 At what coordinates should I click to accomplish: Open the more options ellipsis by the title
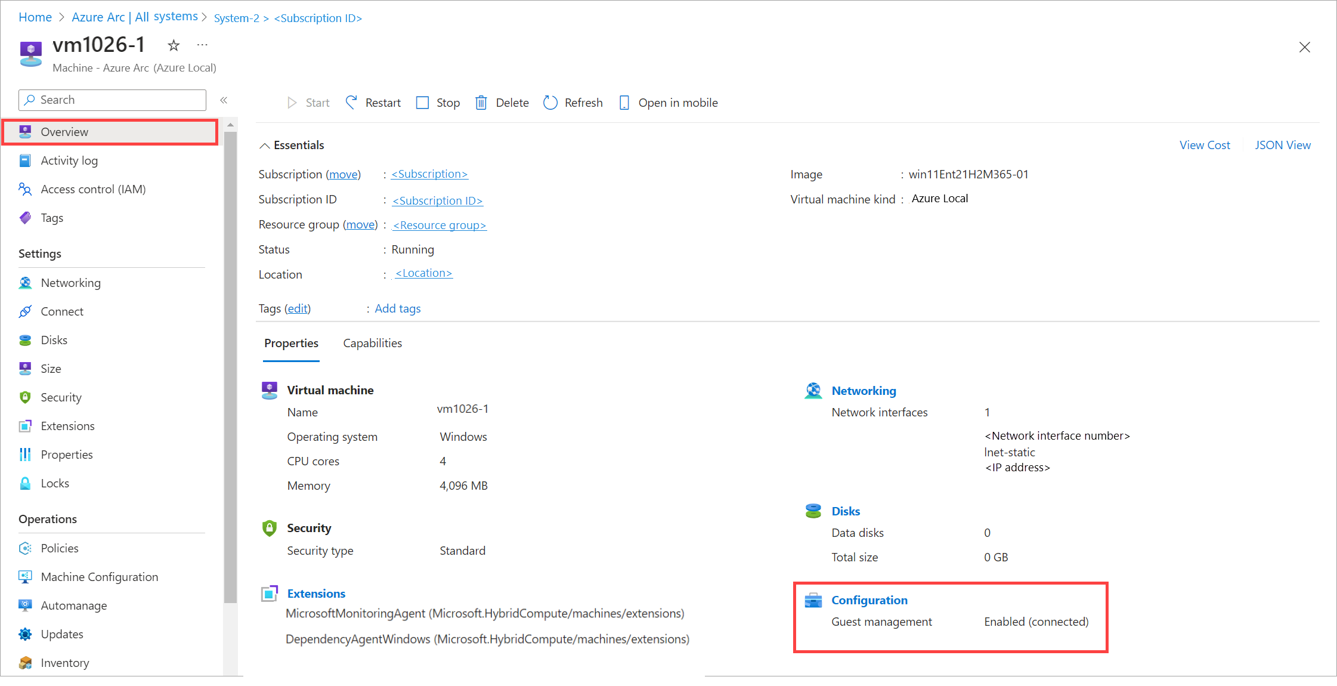point(202,45)
